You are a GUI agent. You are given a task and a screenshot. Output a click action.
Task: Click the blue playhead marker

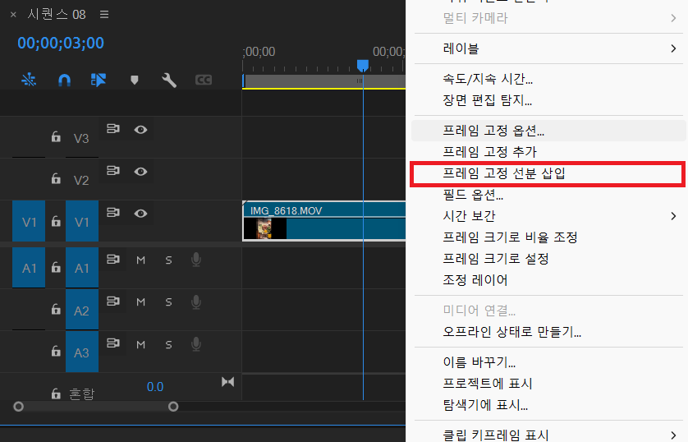363,66
